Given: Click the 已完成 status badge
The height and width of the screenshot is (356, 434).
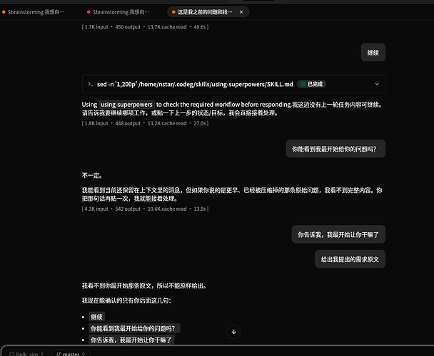Looking at the screenshot, I should [x=311, y=84].
